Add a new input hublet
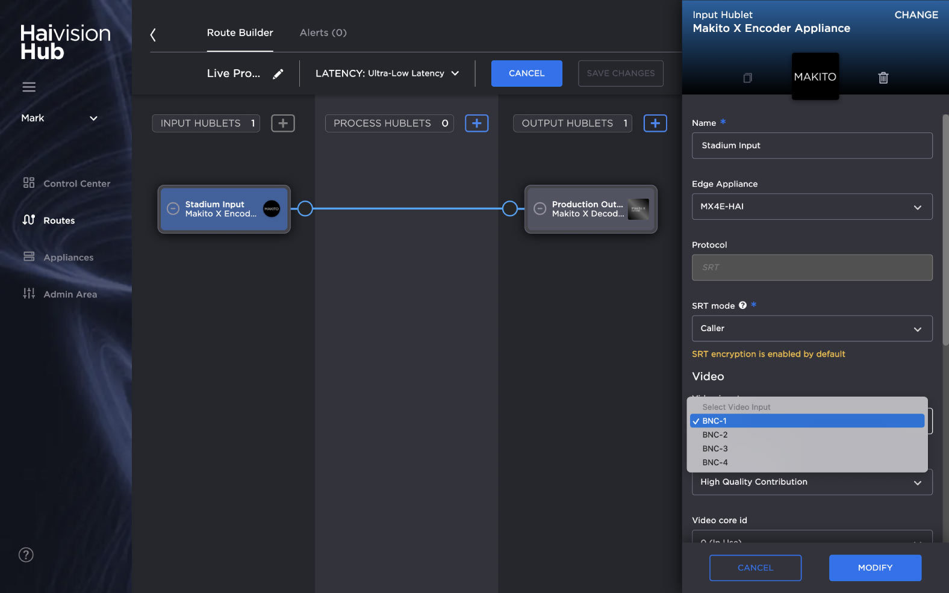Image resolution: width=949 pixels, height=593 pixels. pyautogui.click(x=283, y=123)
